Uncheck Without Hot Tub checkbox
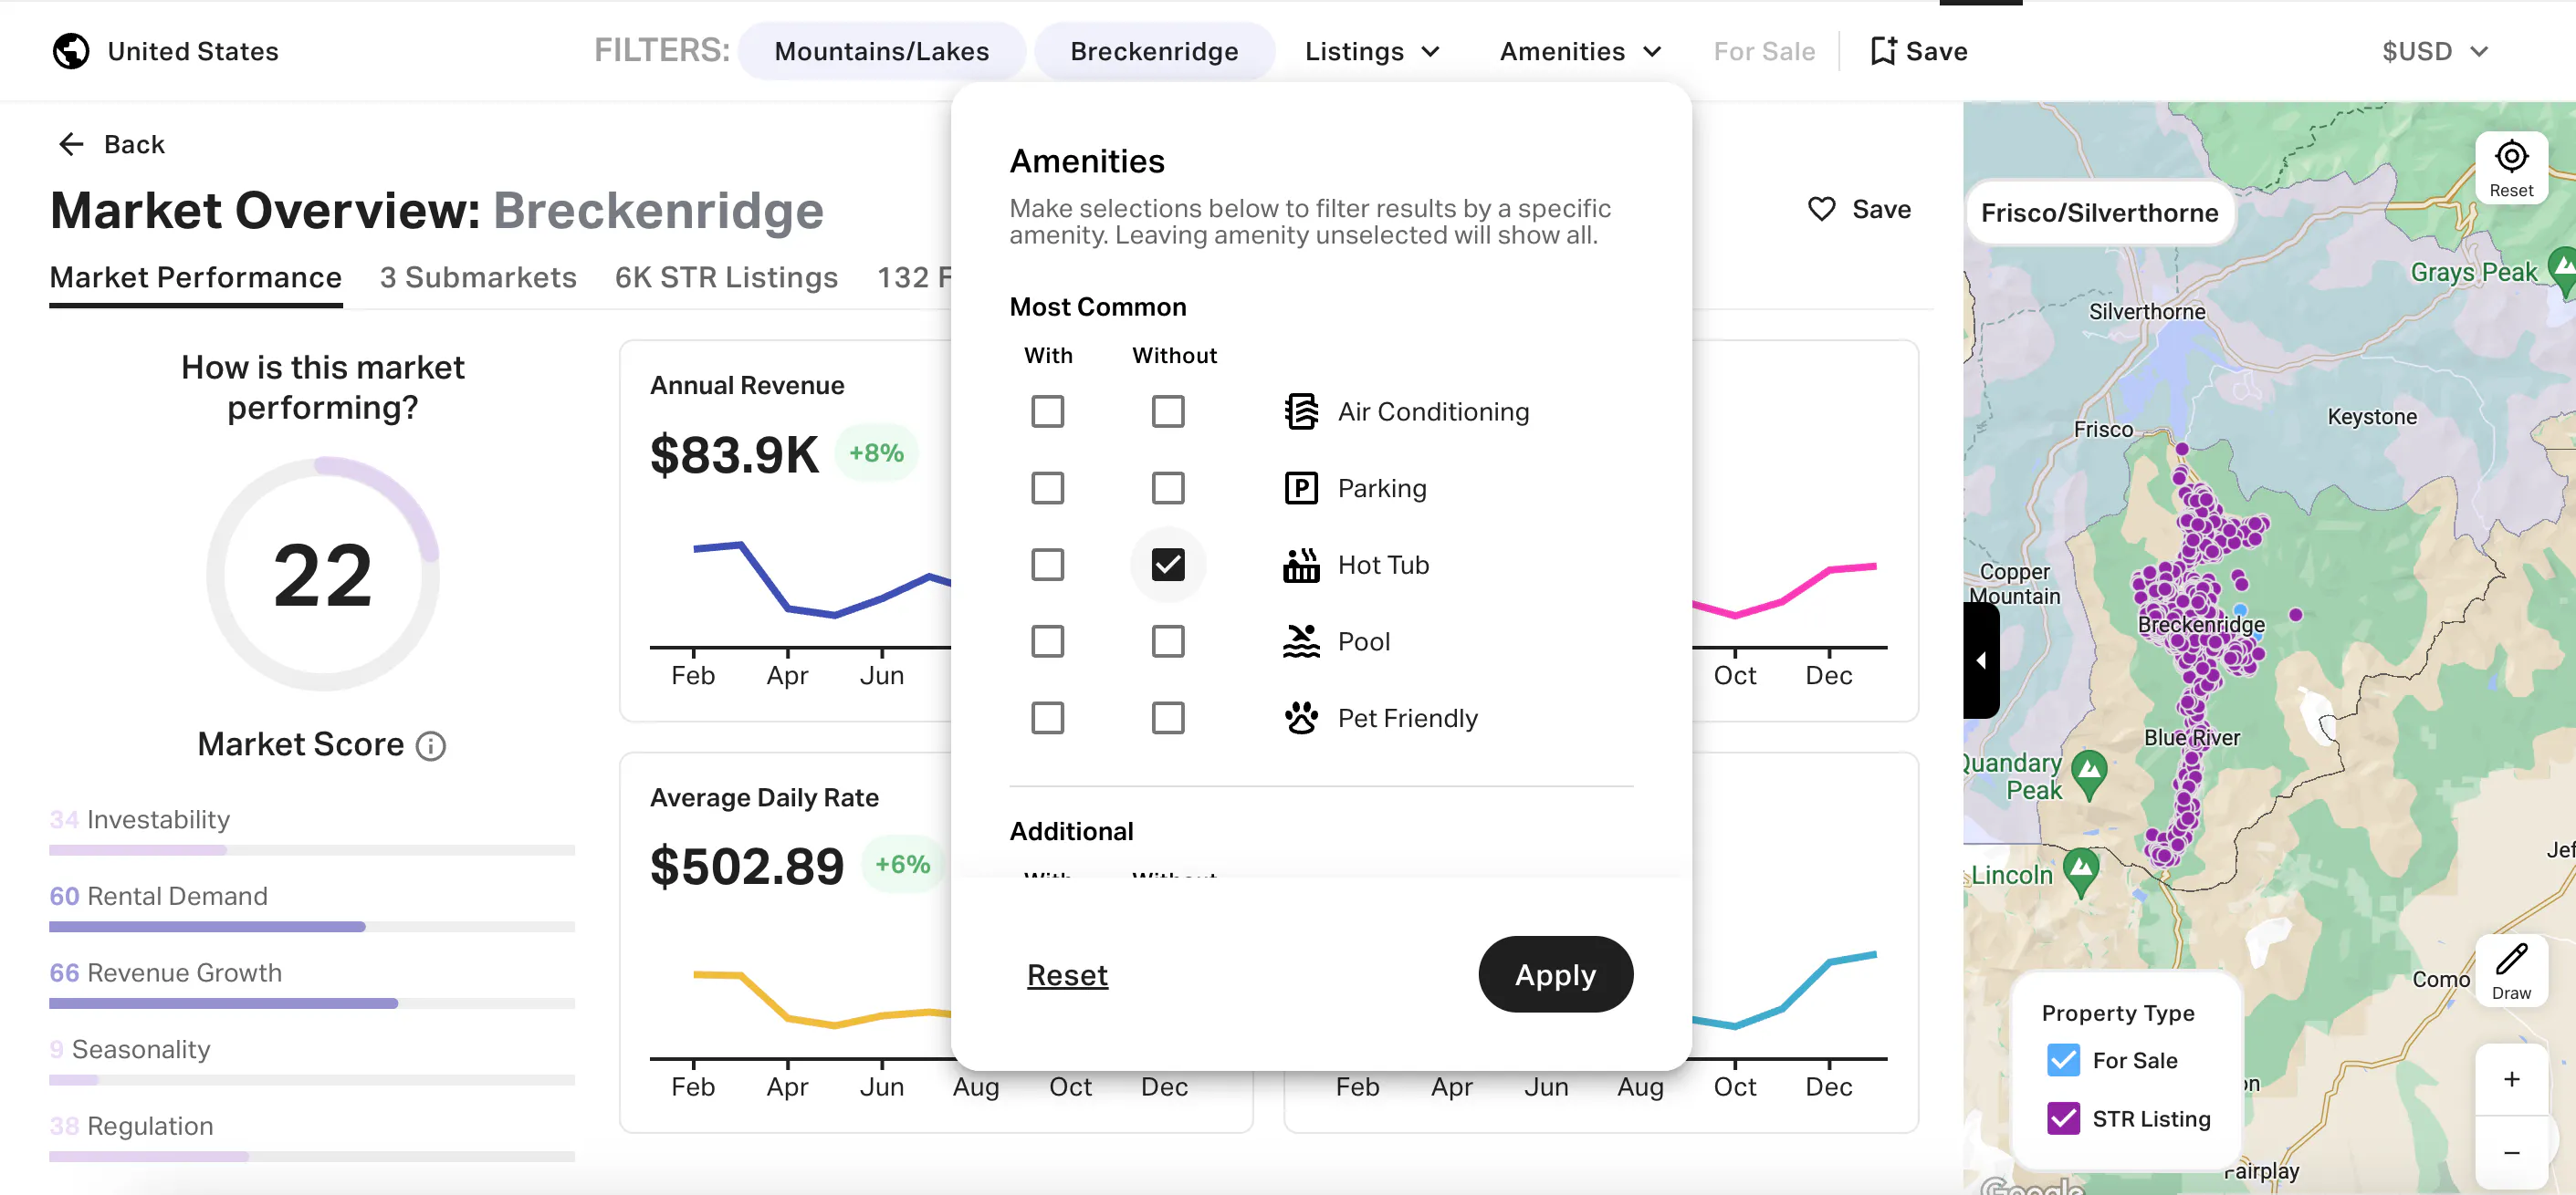This screenshot has width=2576, height=1195. (1167, 566)
